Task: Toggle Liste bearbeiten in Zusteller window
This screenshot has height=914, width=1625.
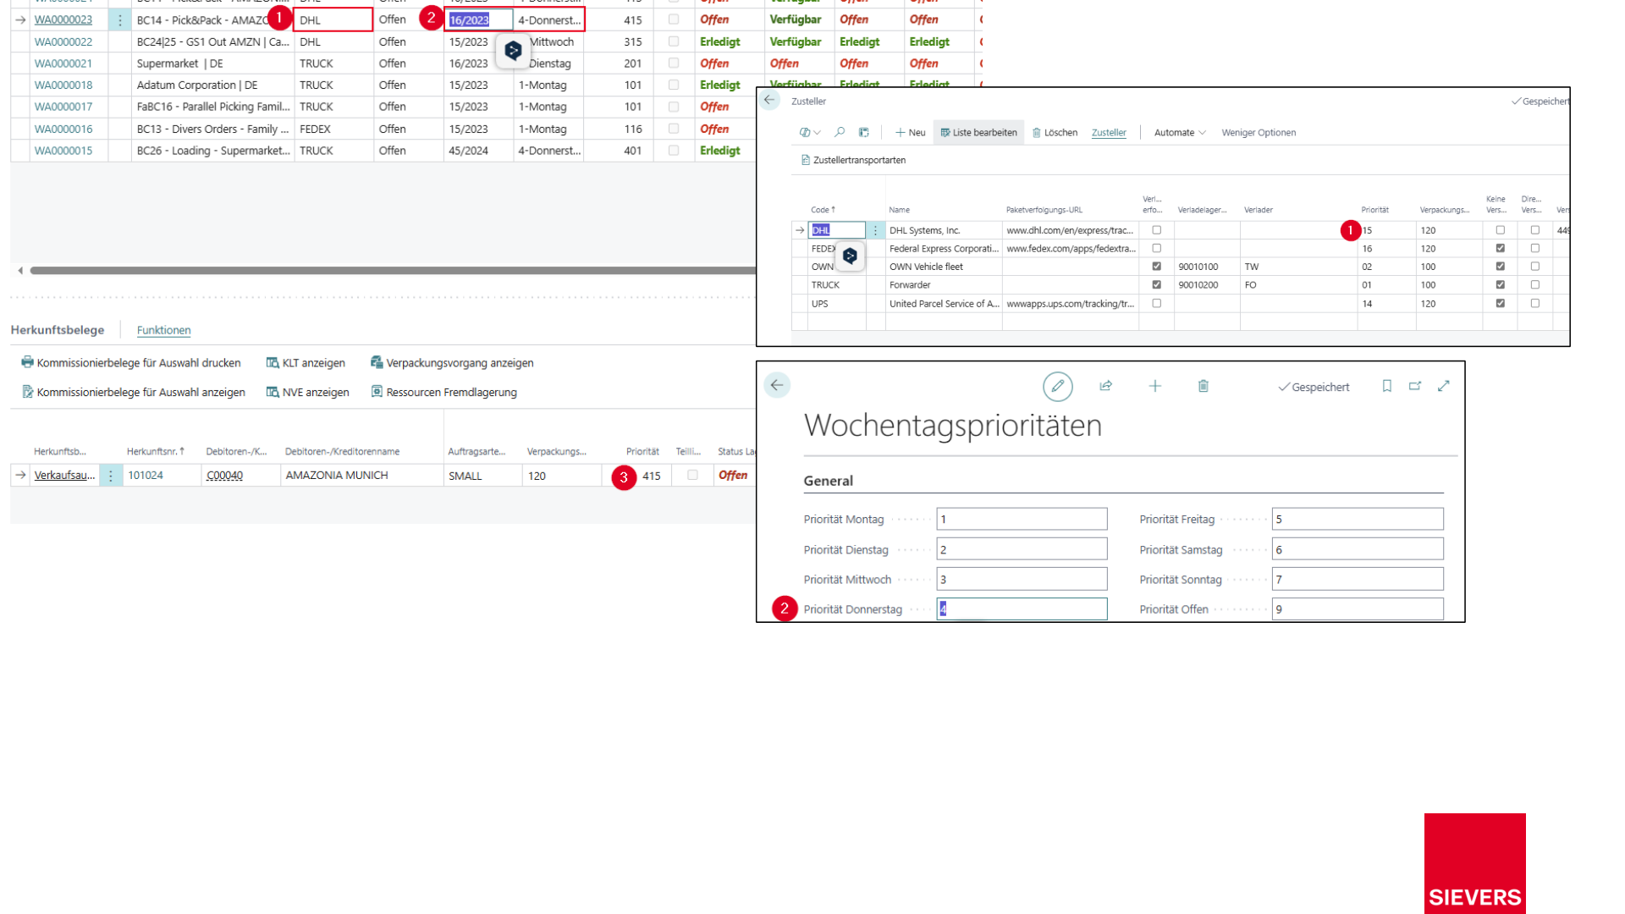Action: click(x=978, y=132)
